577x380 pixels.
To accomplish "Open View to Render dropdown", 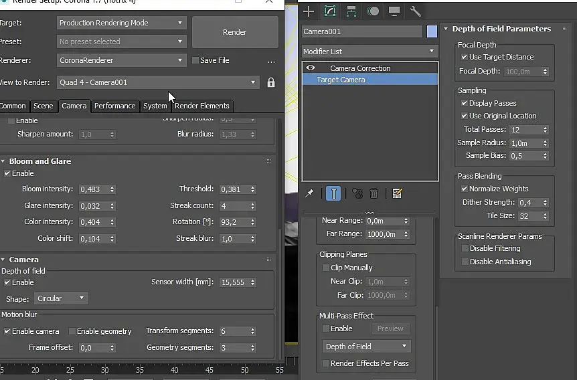I will pos(158,82).
